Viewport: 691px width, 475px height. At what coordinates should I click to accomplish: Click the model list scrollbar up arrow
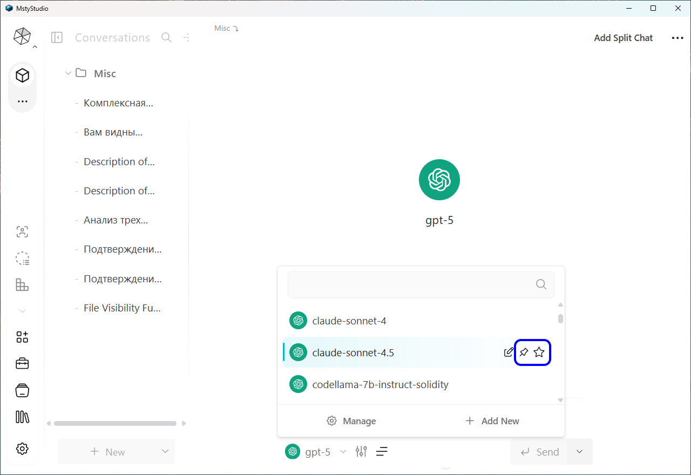(x=560, y=305)
